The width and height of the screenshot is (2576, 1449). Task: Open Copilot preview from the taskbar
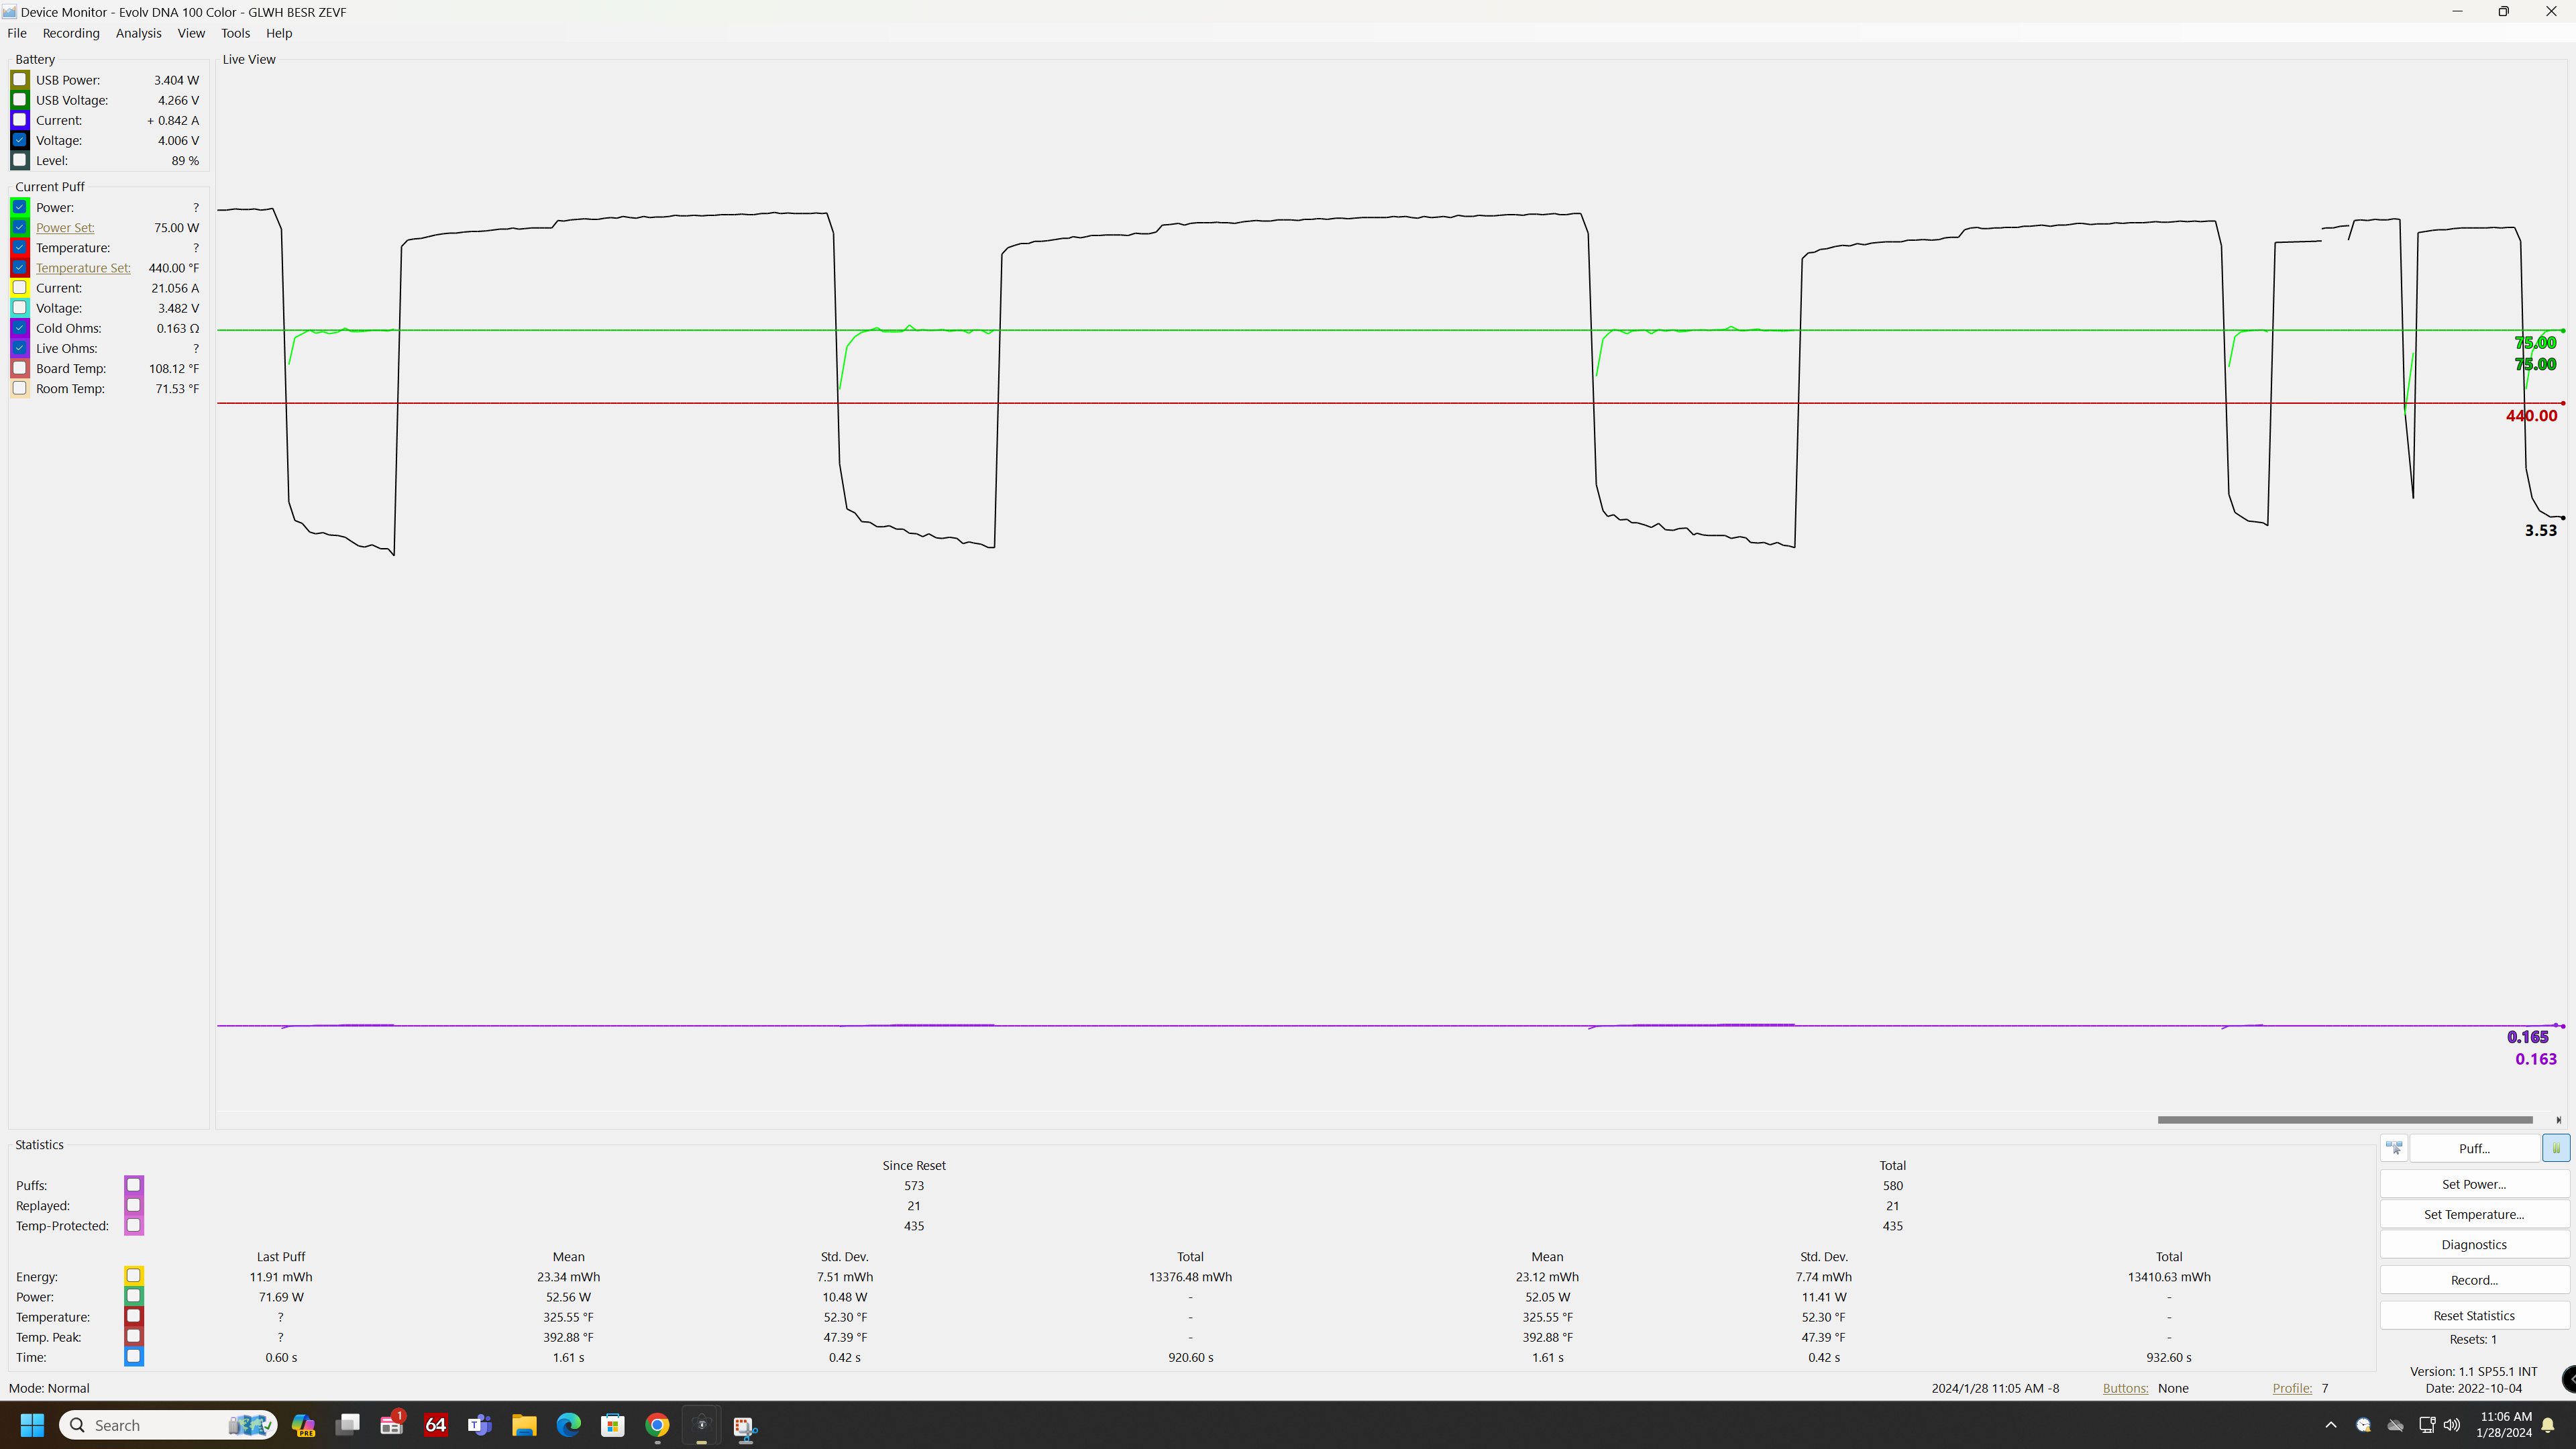pos(303,1425)
